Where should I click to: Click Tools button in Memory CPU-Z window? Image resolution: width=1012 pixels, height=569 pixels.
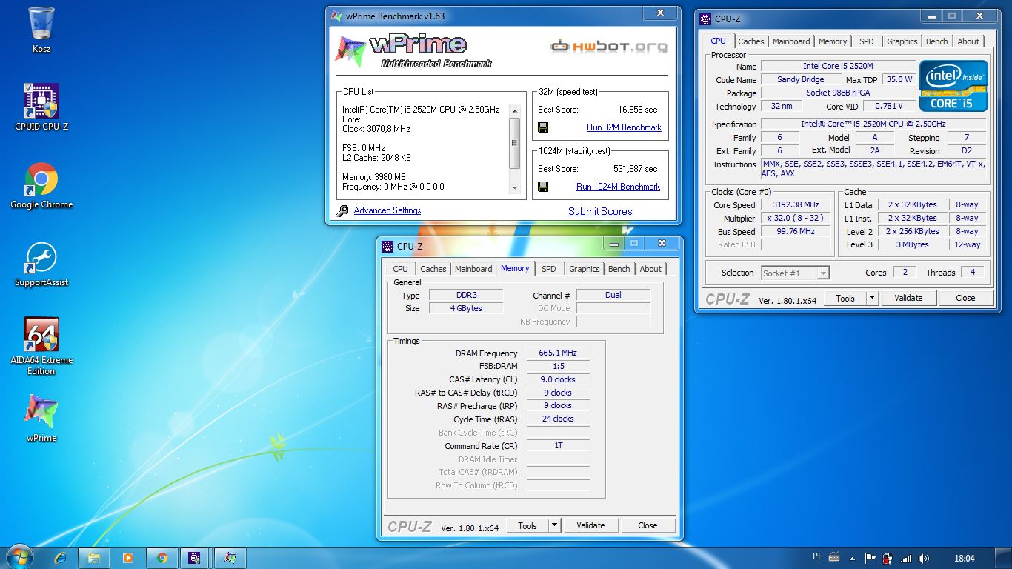tap(527, 525)
